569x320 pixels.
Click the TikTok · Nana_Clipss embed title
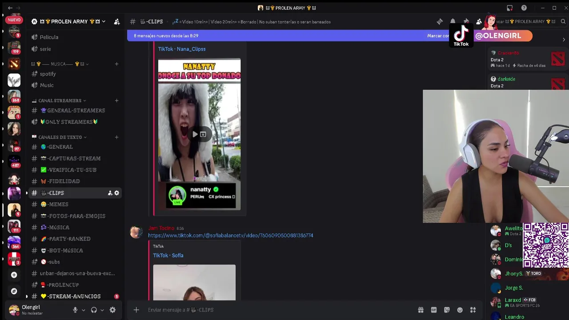(x=182, y=49)
